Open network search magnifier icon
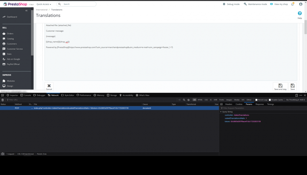307x175 pixels. [184, 100]
